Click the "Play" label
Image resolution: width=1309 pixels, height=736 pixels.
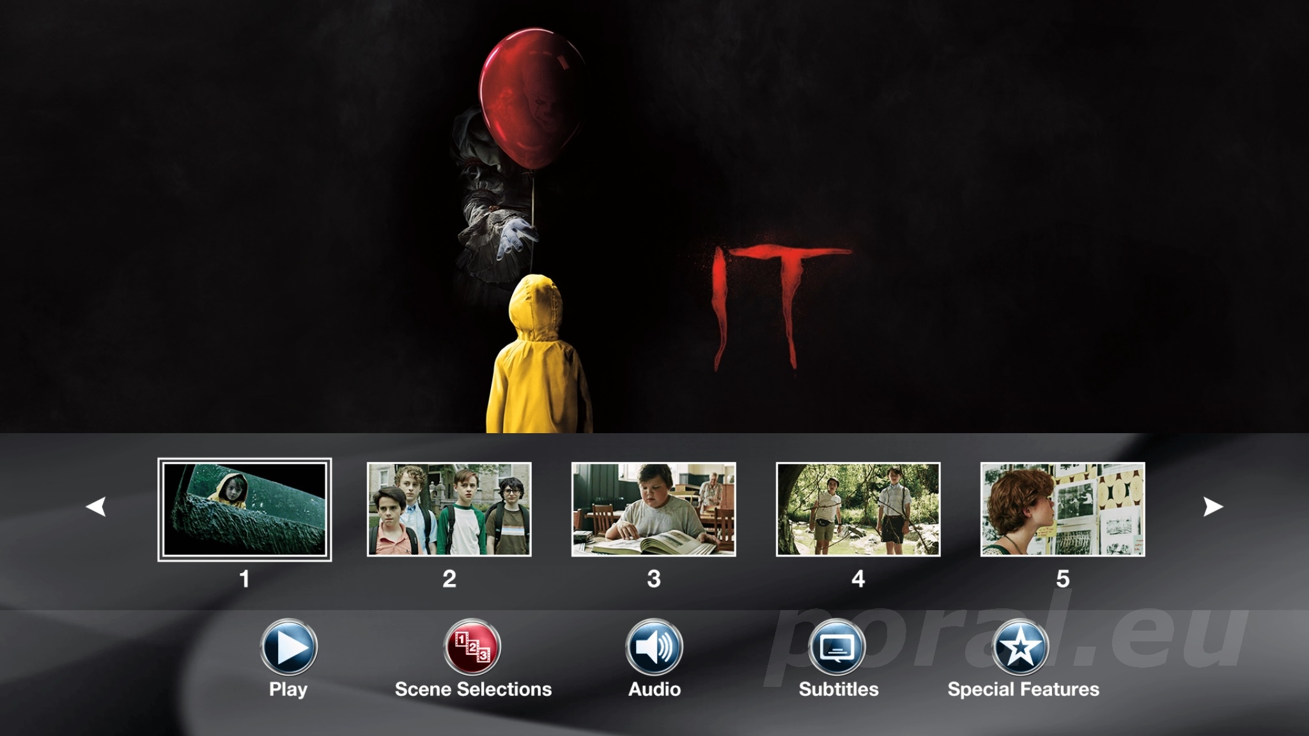pos(288,690)
